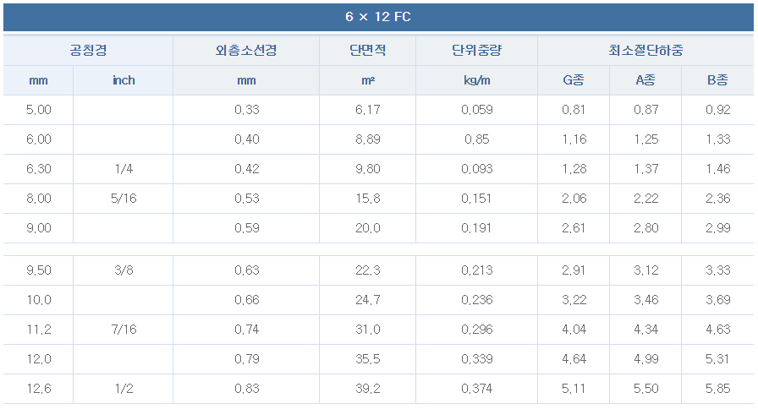Image resolution: width=758 pixels, height=409 pixels.
Task: Click the 5/16 inch cell
Action: point(124,199)
